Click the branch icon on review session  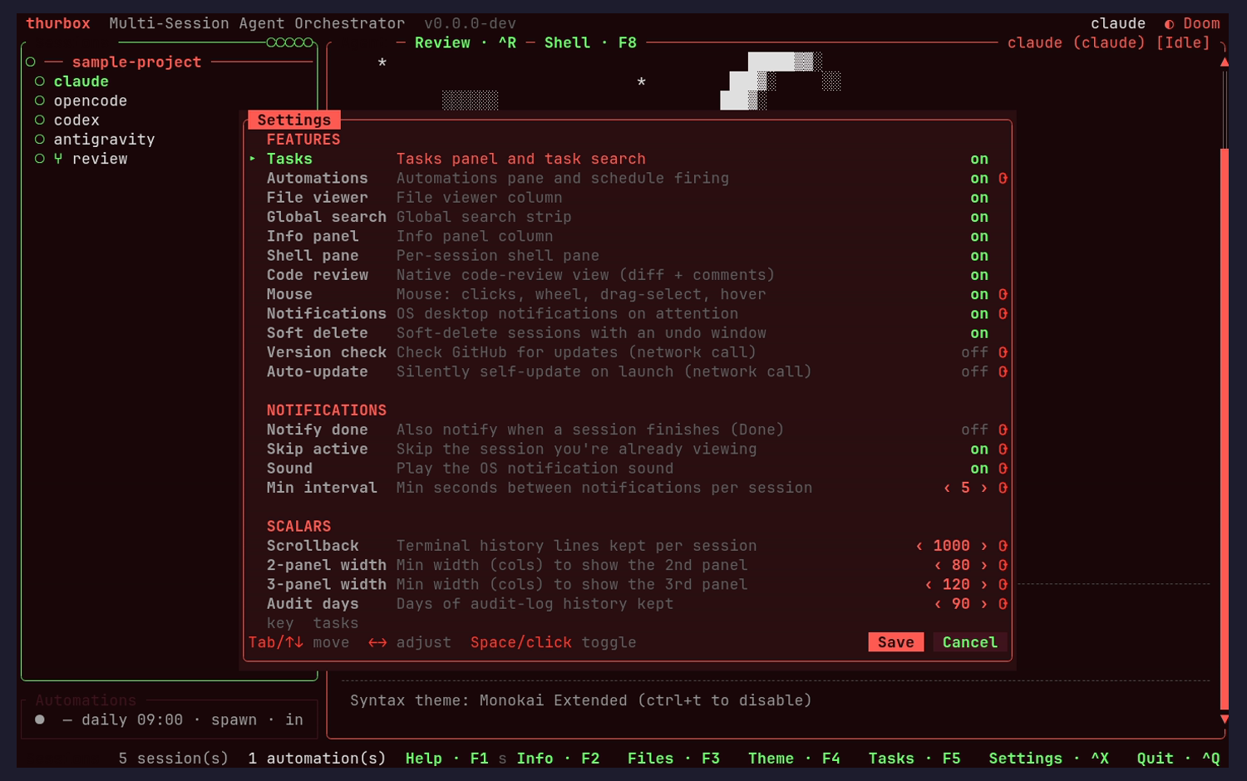(58, 159)
